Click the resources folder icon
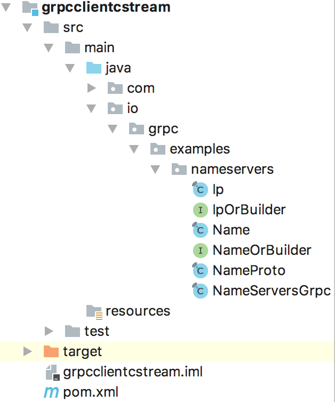Viewport: 335px width, 402px height. 94,311
